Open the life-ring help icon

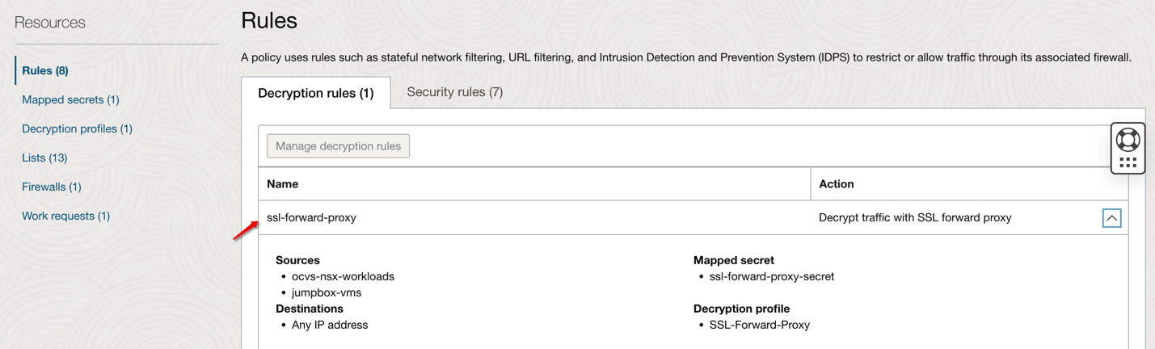[1128, 140]
